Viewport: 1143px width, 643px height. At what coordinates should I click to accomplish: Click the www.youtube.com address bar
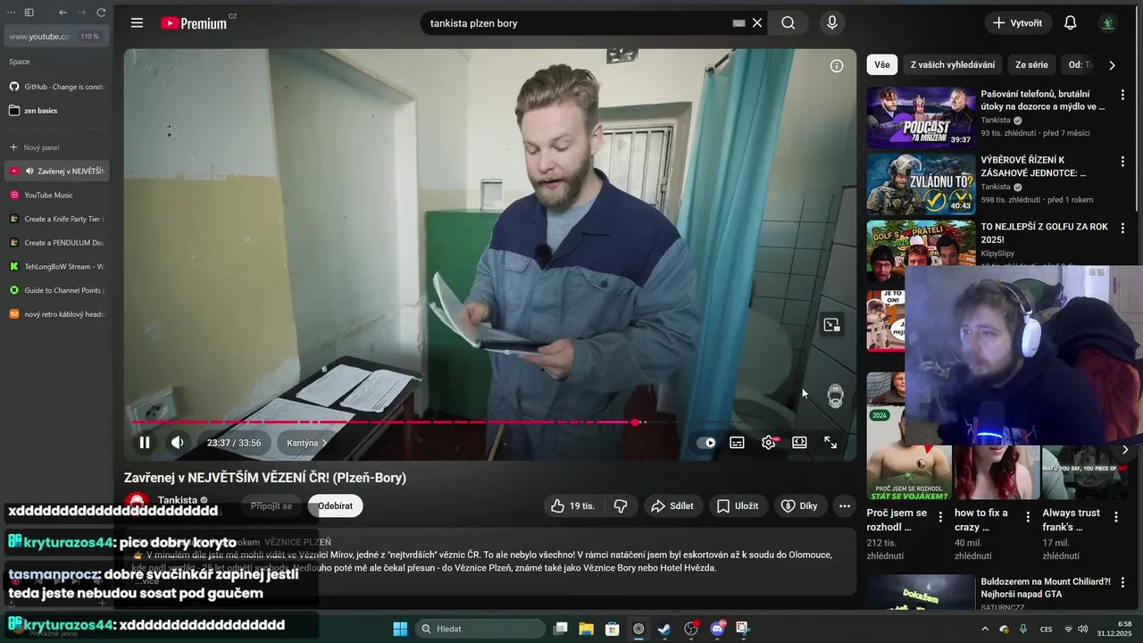pyautogui.click(x=57, y=37)
